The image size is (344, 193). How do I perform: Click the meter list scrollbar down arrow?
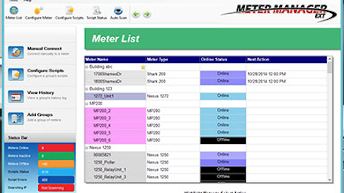pos(330,180)
